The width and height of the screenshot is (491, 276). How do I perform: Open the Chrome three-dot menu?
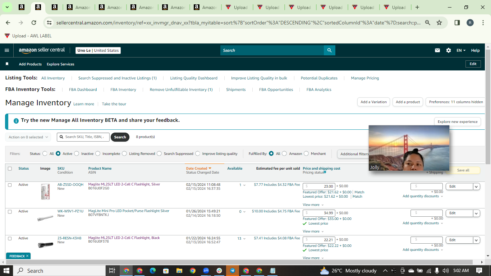coord(483,23)
